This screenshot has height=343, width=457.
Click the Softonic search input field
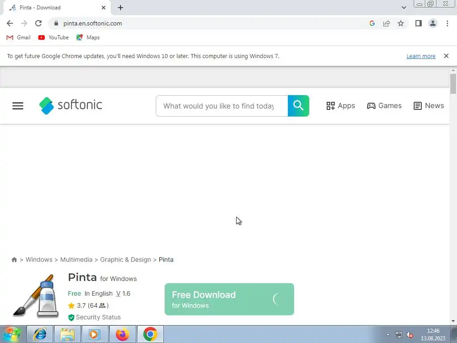pos(222,106)
